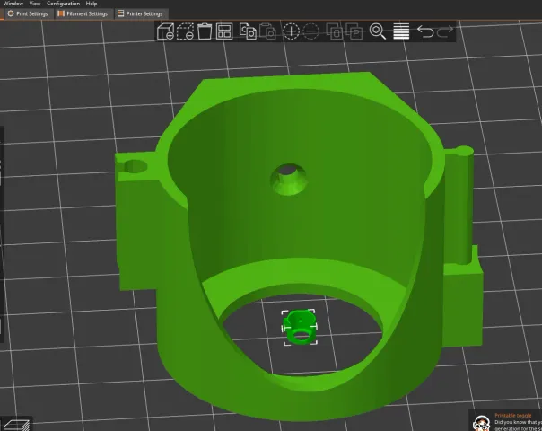Click the Add object toolbar icon
The width and height of the screenshot is (542, 431).
click(165, 31)
